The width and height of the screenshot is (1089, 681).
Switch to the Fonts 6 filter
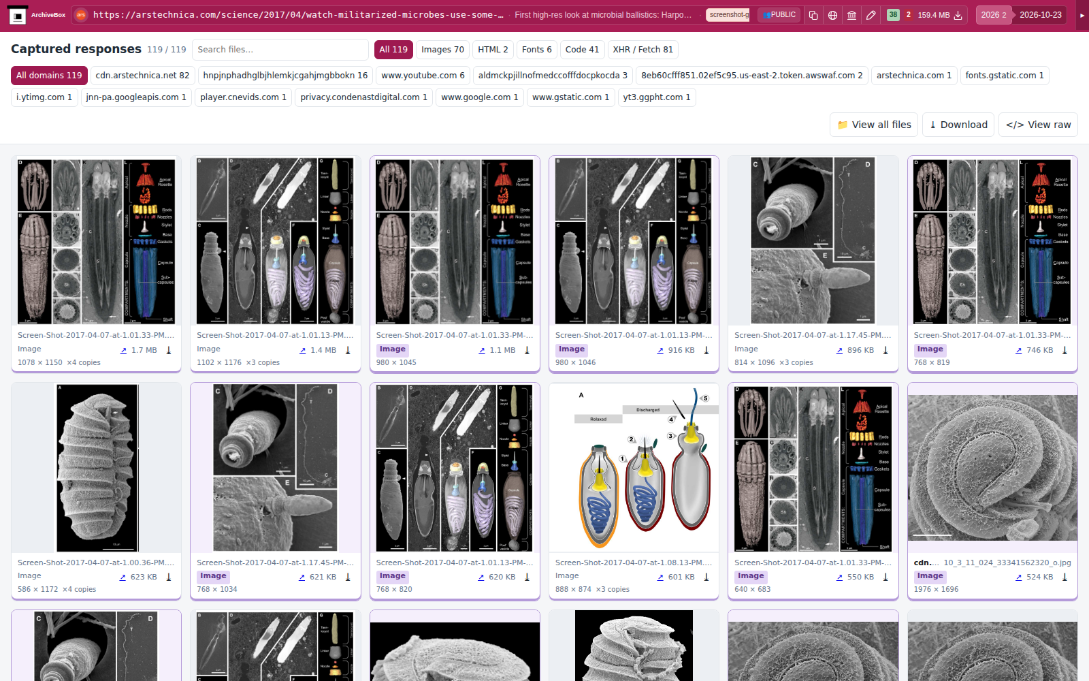point(536,50)
